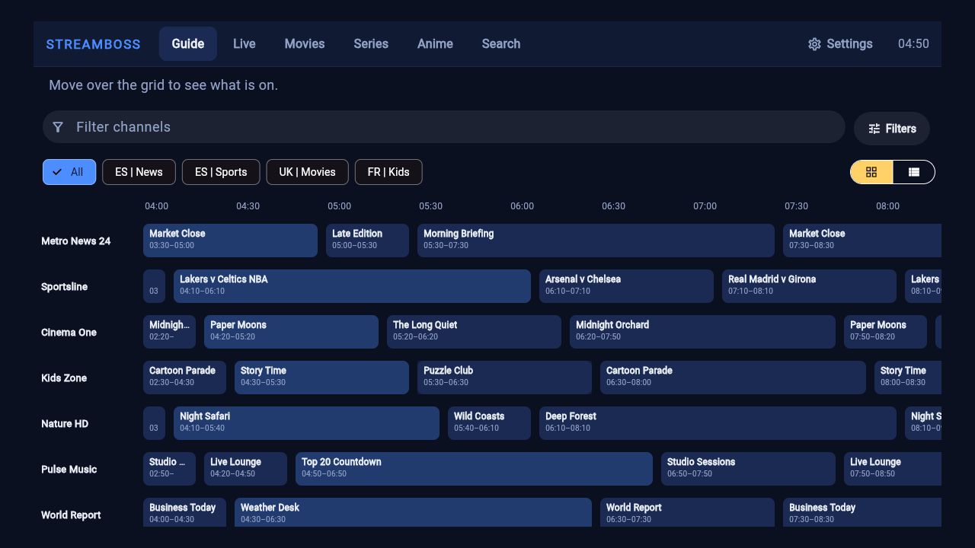The height and width of the screenshot is (548, 975).
Task: Open Weather Desk program
Action: 413,512
